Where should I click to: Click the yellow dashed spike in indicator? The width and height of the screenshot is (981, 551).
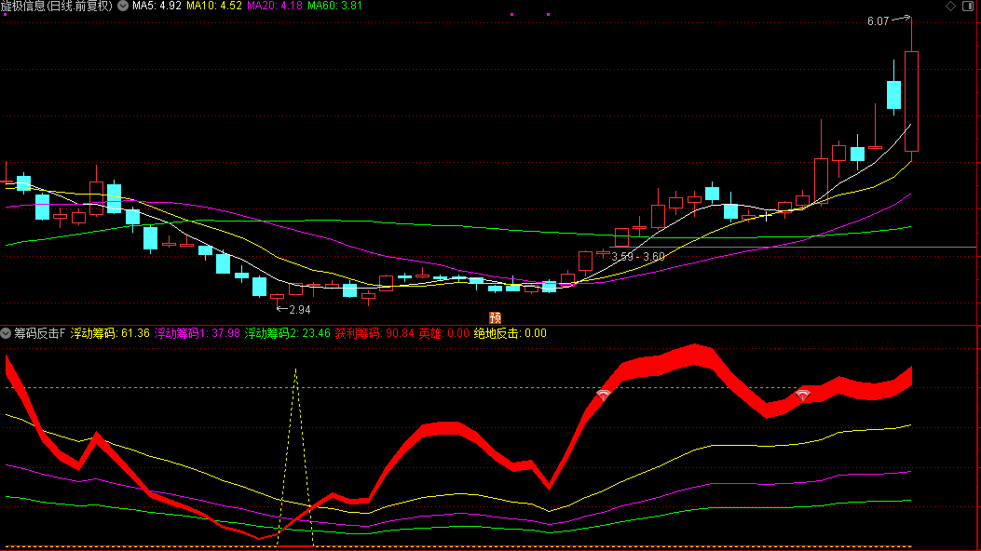[295, 457]
